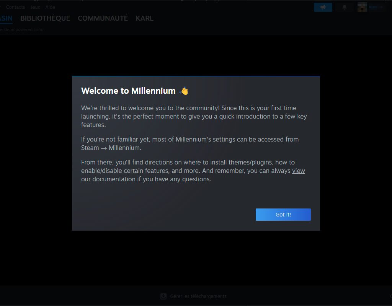This screenshot has width=392, height=306.
Task: Click the Got it! button
Action: (x=283, y=215)
